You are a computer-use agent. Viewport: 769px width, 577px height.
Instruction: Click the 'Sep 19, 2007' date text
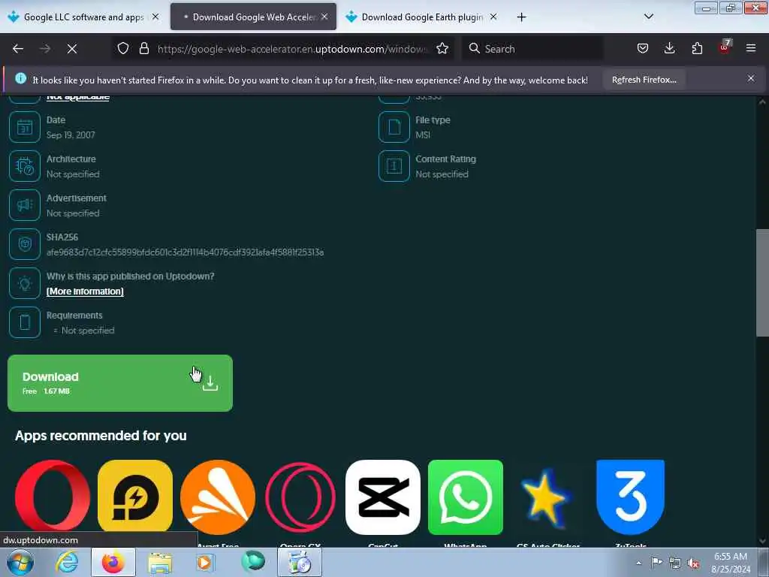pos(71,135)
